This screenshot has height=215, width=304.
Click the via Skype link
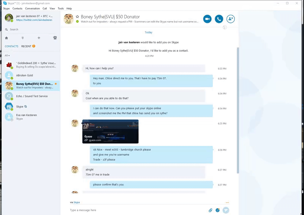(77, 202)
